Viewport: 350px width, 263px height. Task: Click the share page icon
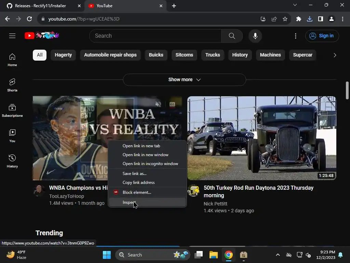[274, 19]
